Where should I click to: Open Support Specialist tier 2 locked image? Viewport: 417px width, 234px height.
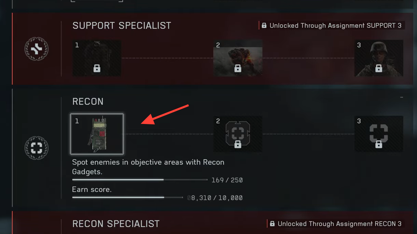click(238, 58)
